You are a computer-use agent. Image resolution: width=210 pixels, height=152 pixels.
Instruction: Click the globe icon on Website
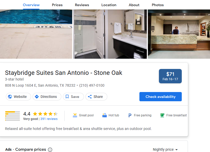tap(10, 97)
